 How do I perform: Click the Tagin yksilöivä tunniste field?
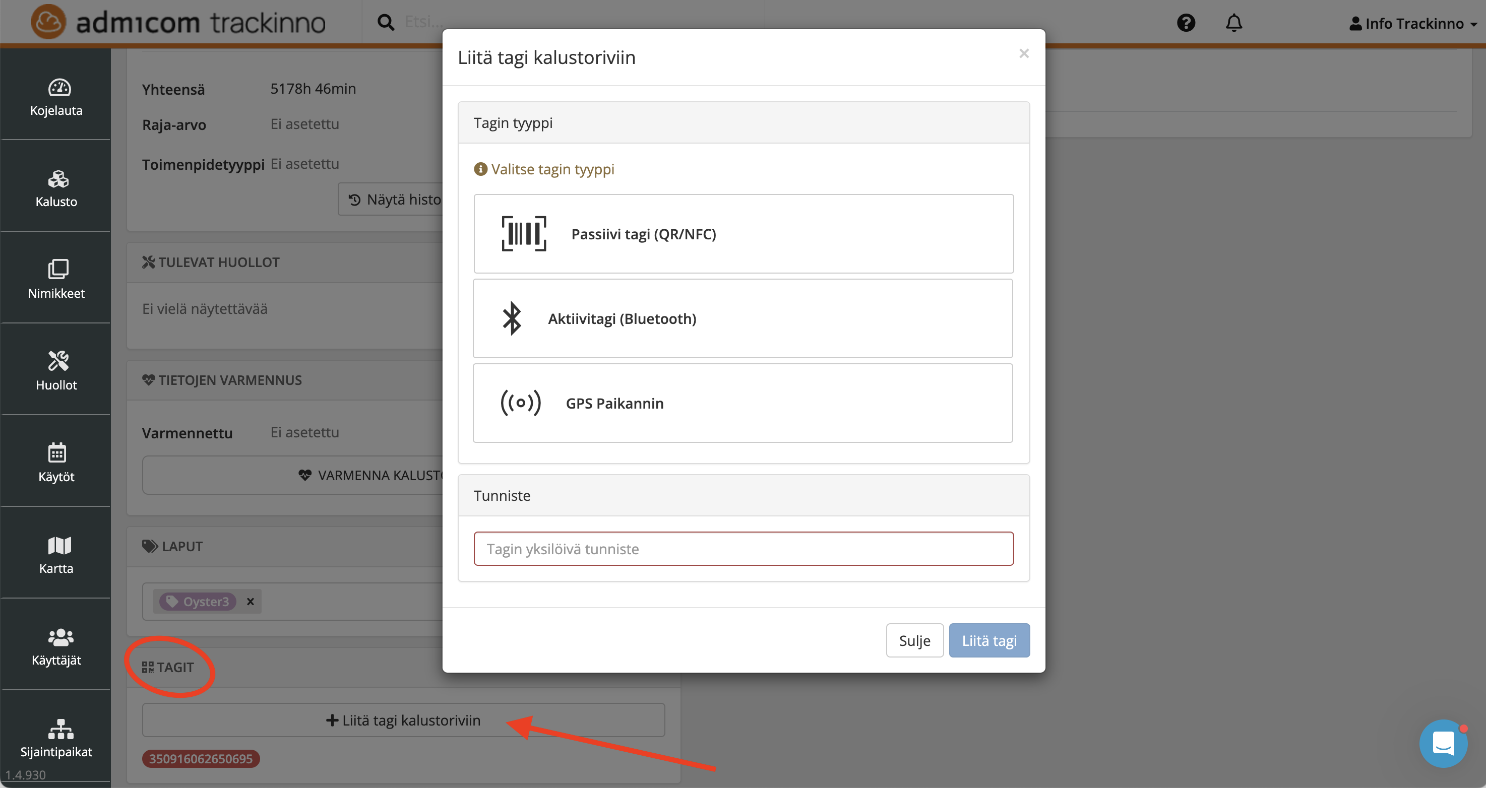coord(743,549)
